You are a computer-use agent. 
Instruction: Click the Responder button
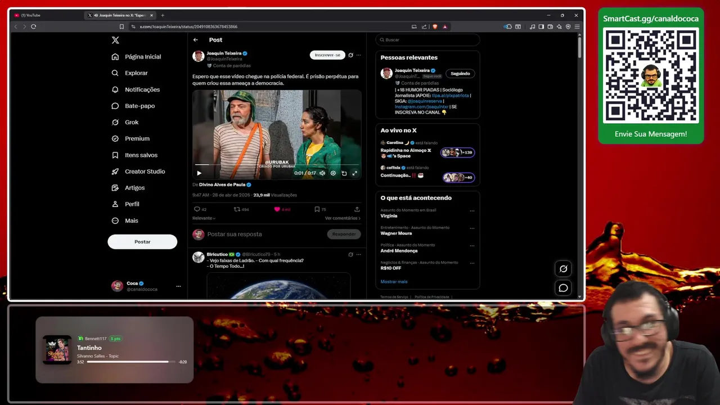coord(344,234)
